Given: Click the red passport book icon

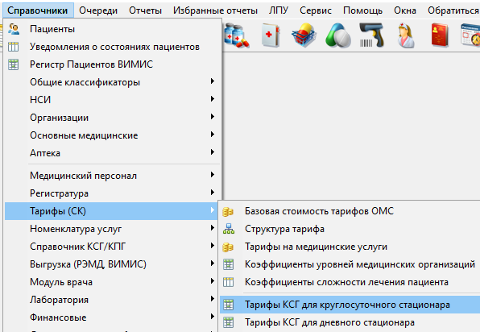Looking at the screenshot, I should (440, 35).
